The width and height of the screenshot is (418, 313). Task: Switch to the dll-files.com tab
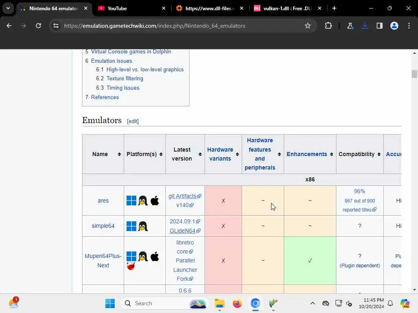[209, 9]
